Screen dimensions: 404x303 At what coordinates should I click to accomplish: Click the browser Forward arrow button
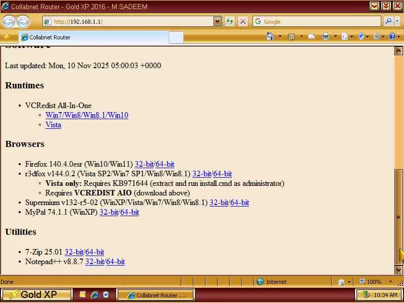23,22
